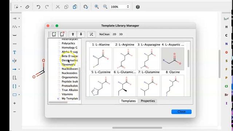Close the Template Library Manager with Close button

pos(181,112)
